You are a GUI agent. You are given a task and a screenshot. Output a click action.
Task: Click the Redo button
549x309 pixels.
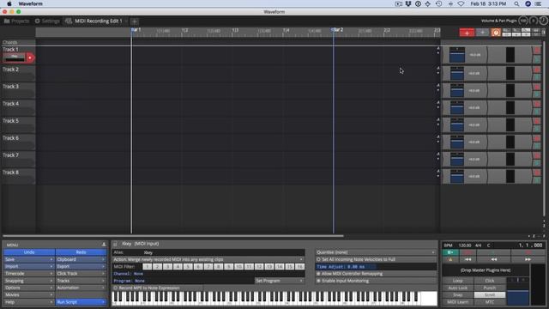pyautogui.click(x=81, y=252)
